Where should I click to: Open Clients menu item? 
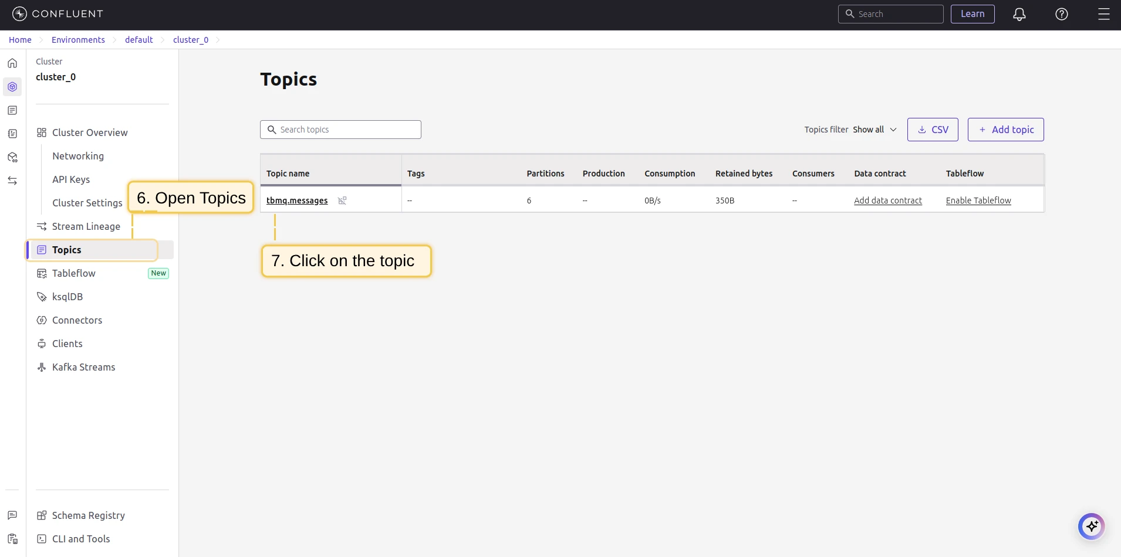67,344
